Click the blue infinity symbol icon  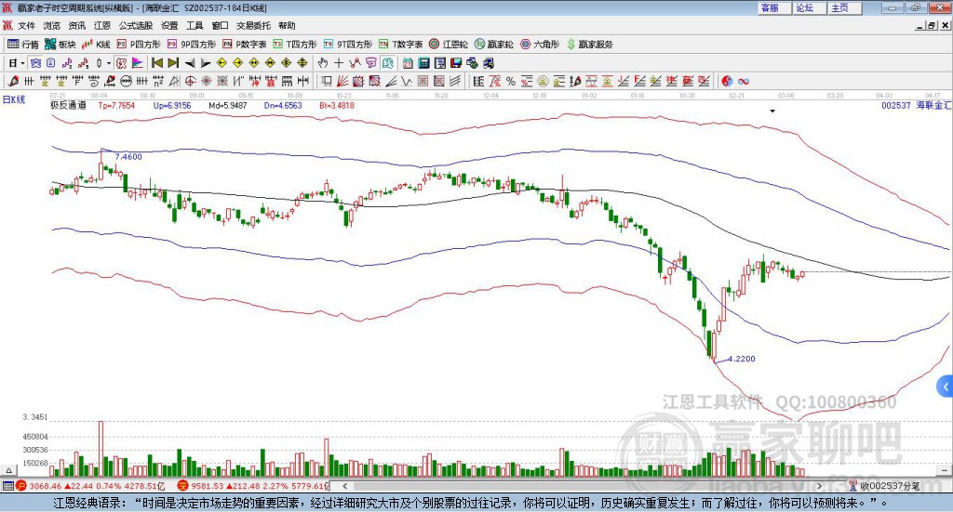pos(744,81)
